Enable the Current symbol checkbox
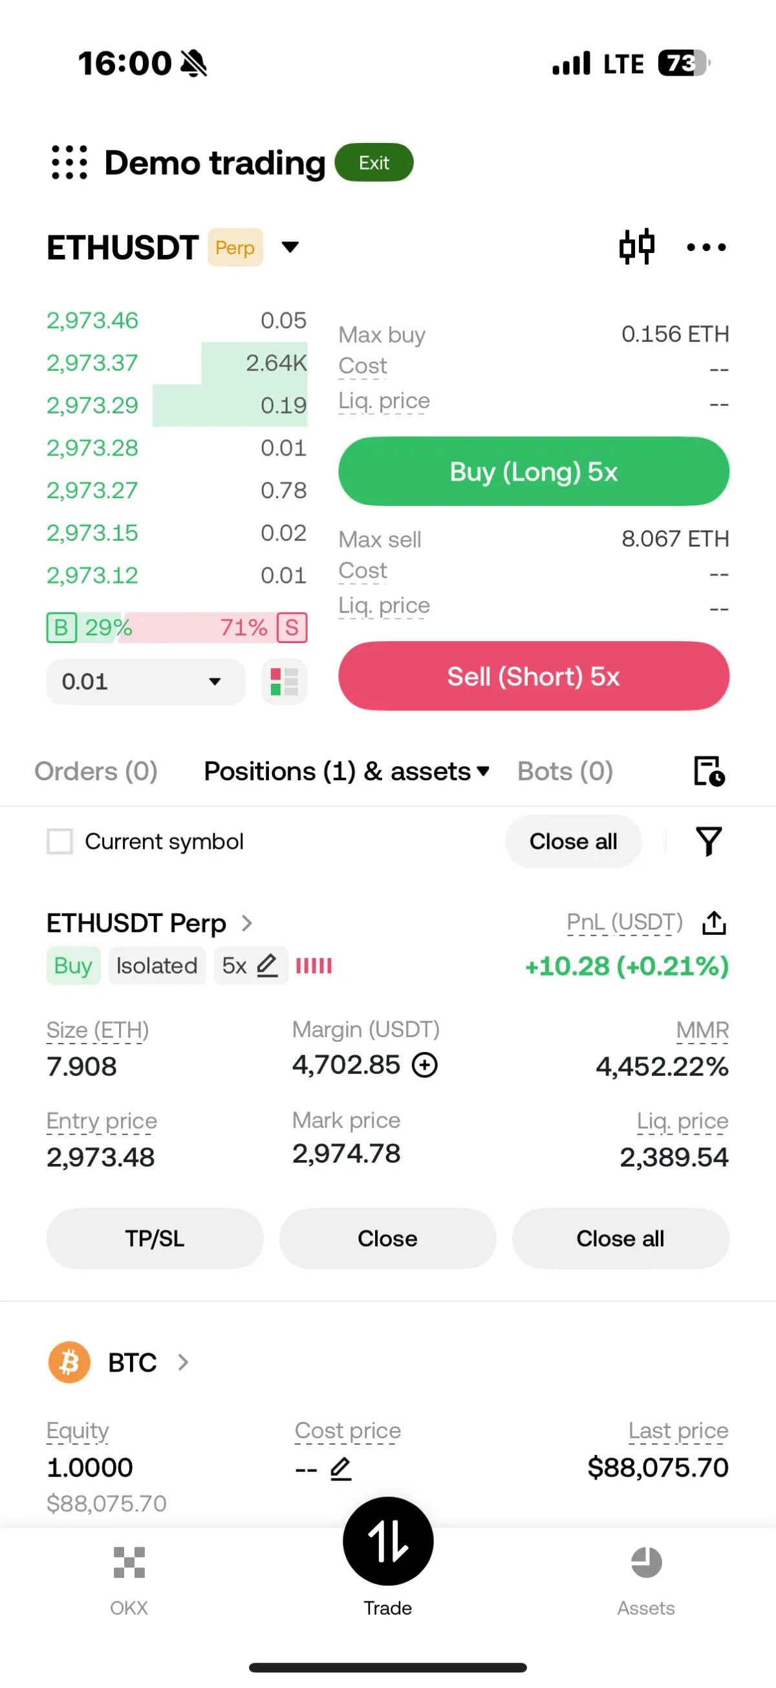776x1688 pixels. point(59,841)
